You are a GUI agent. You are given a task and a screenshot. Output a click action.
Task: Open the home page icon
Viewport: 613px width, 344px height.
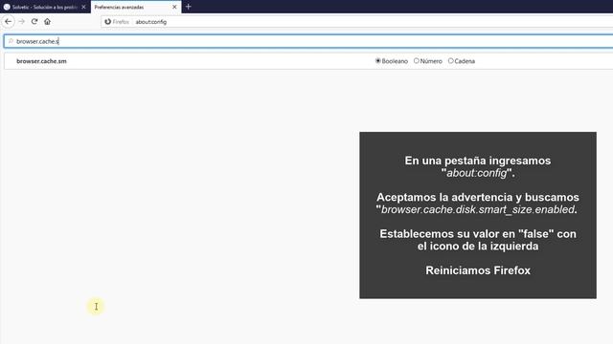47,21
